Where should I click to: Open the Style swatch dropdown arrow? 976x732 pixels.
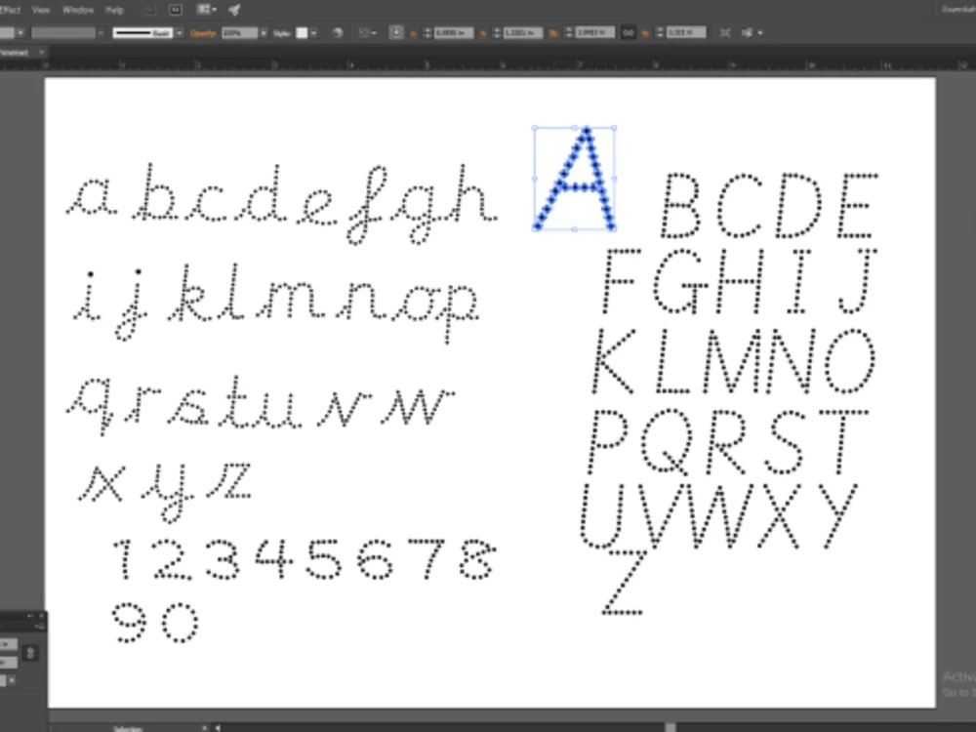(313, 33)
